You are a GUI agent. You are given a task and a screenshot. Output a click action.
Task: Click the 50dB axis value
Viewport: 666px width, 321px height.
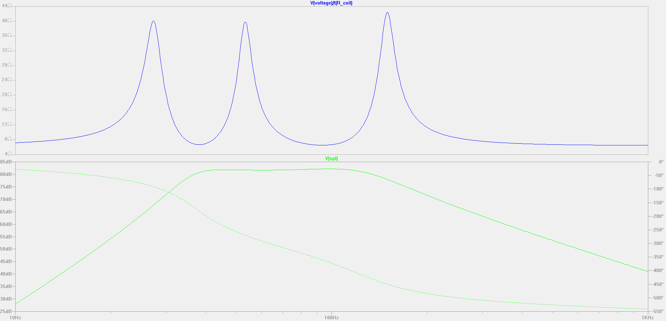pyautogui.click(x=6, y=249)
